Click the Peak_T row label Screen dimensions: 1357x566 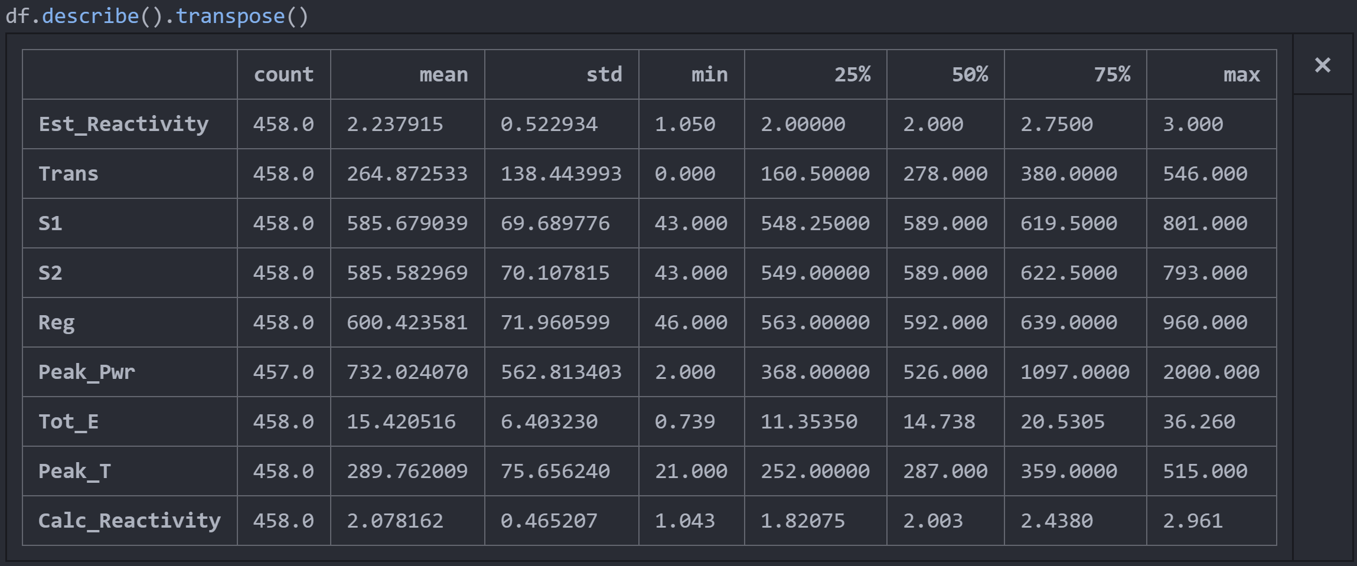point(74,471)
